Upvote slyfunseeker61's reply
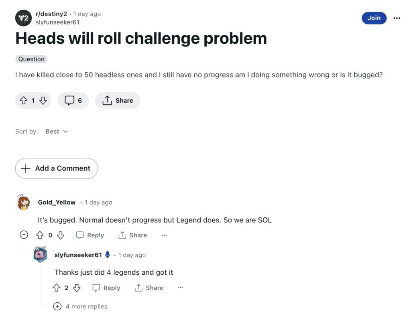 pos(56,288)
